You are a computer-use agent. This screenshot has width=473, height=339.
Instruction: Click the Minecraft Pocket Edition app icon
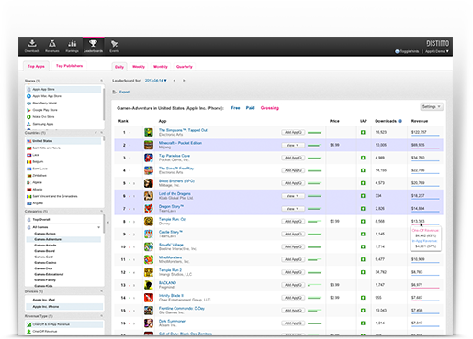149,145
